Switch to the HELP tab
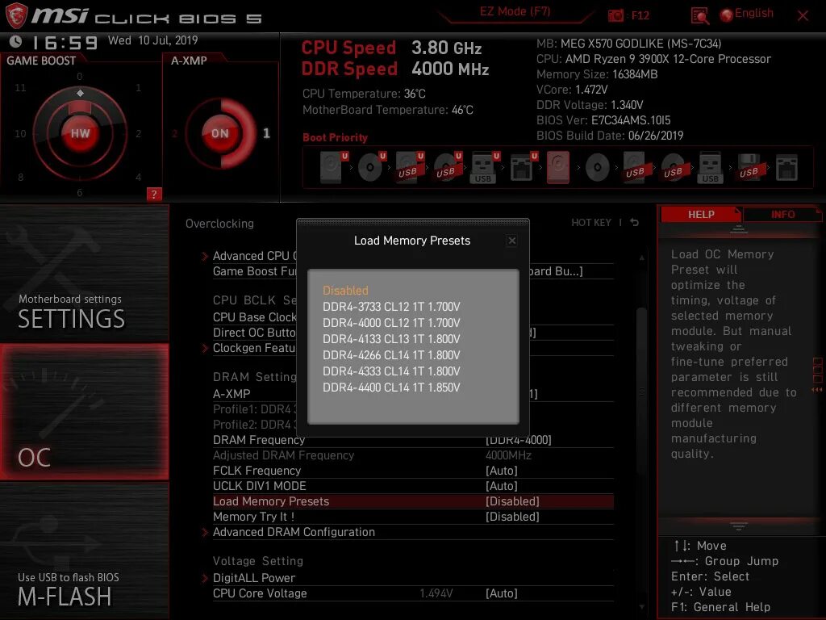Image resolution: width=826 pixels, height=620 pixels. pos(701,214)
